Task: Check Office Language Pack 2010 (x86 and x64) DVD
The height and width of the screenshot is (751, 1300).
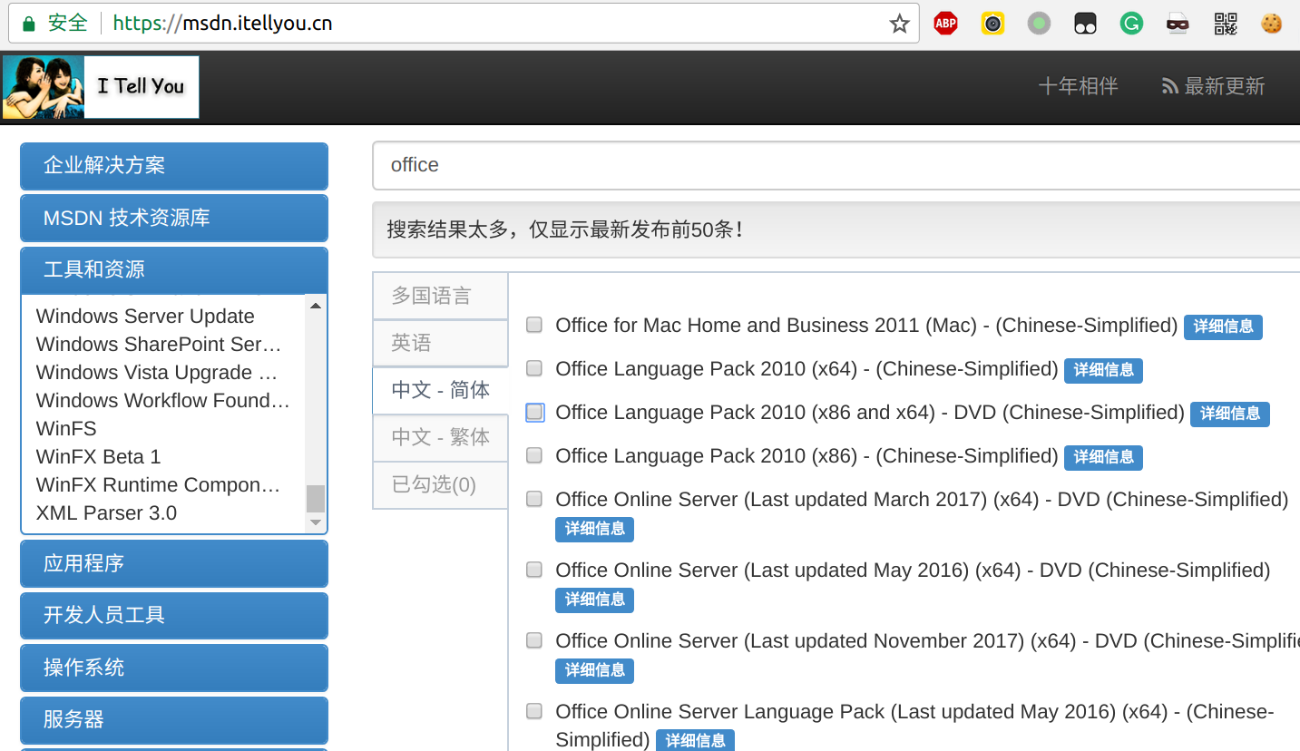Action: pyautogui.click(x=534, y=412)
